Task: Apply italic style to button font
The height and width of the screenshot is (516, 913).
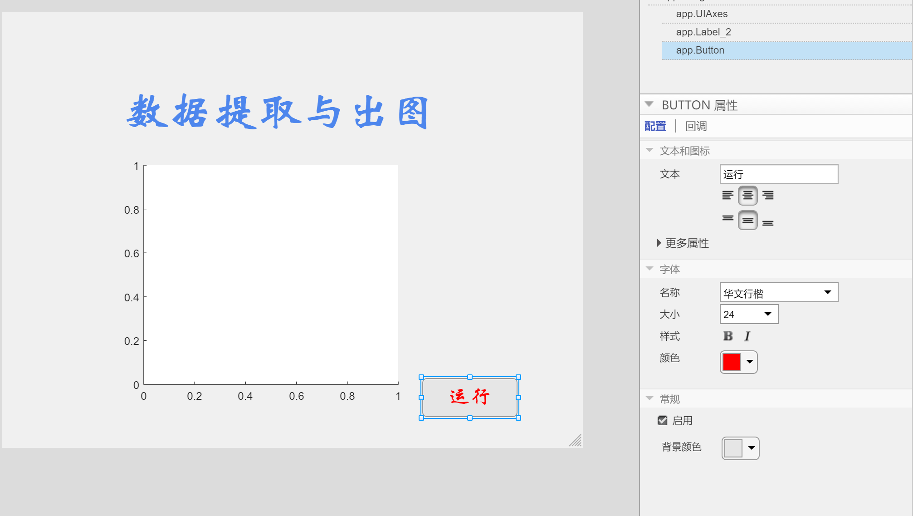Action: [x=747, y=336]
